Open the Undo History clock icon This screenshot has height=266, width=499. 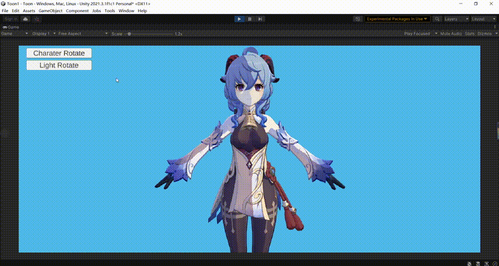tap(358, 19)
